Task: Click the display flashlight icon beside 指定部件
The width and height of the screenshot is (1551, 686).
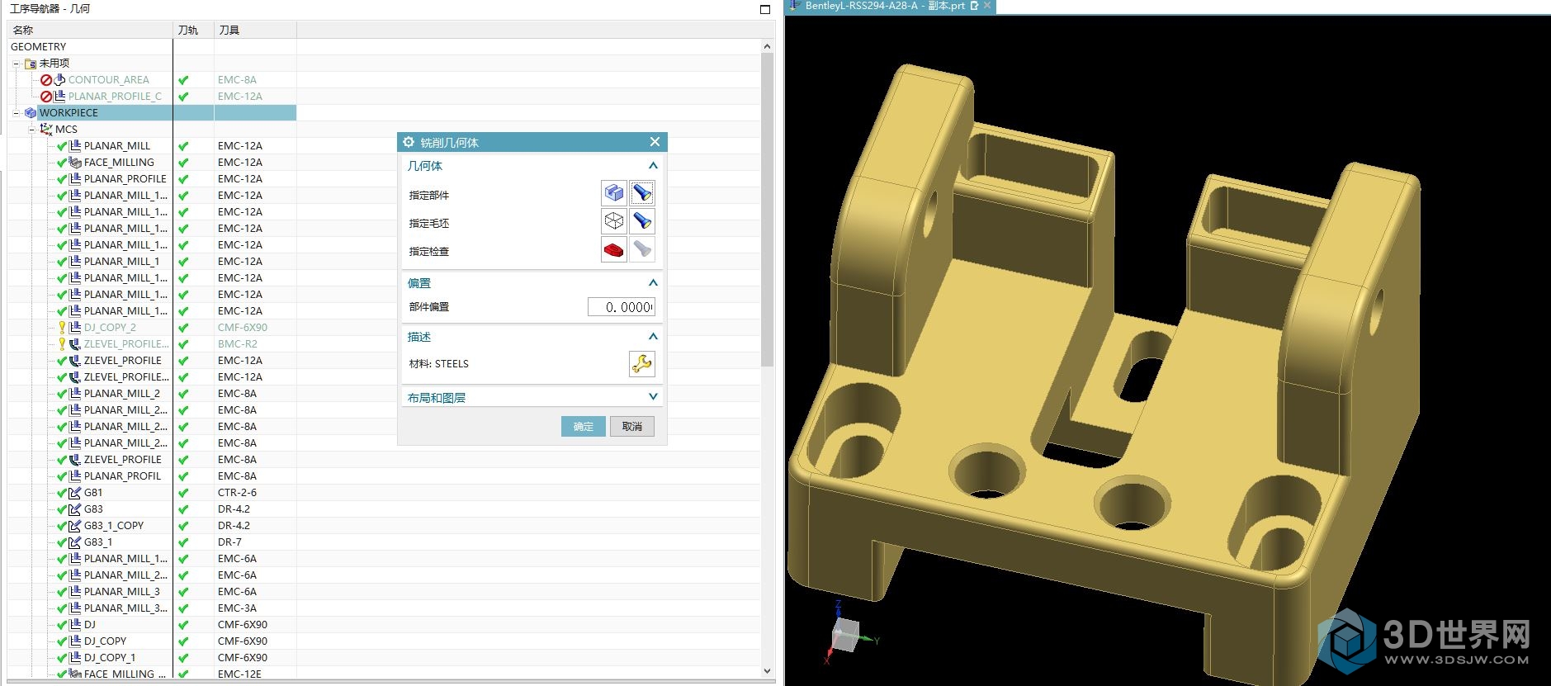Action: tap(642, 193)
